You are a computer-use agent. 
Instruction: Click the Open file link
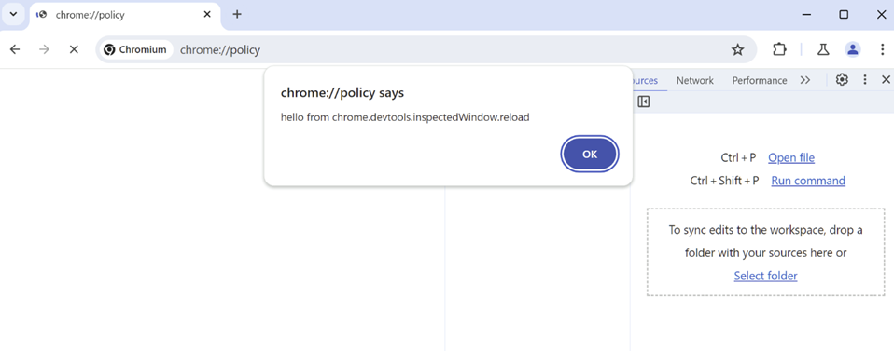pos(791,157)
